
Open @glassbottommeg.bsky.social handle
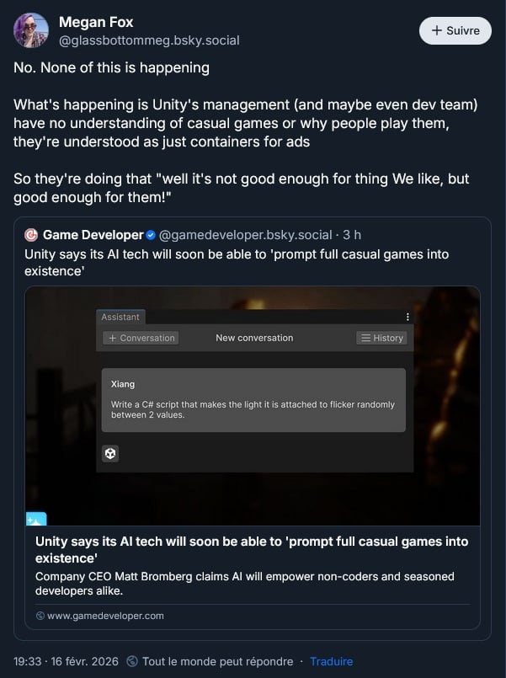click(149, 40)
